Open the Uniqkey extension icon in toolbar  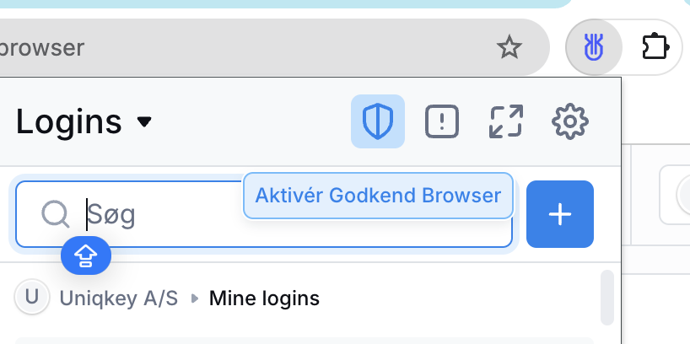[594, 47]
